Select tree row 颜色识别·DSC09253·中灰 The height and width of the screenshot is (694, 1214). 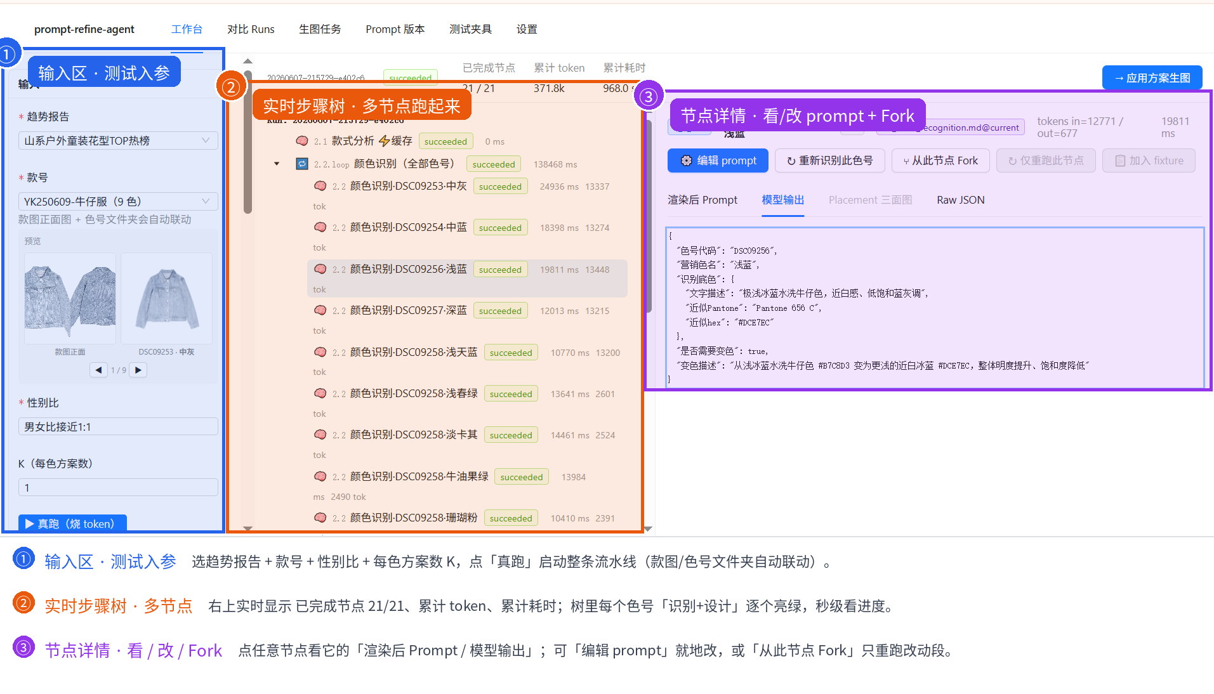tap(467, 196)
